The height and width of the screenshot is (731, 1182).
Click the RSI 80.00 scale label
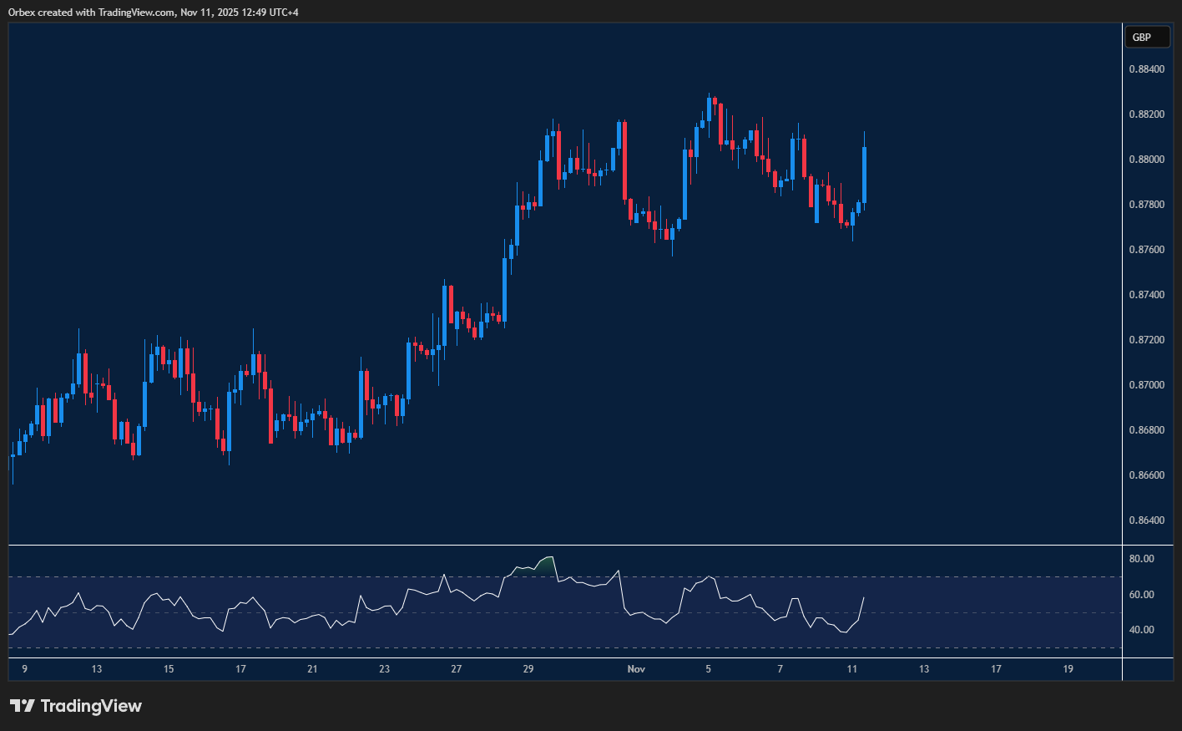point(1141,559)
